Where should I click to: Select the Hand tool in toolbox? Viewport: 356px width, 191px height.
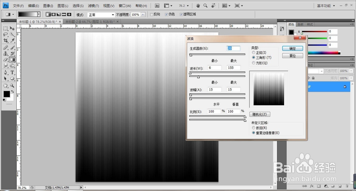(5, 85)
